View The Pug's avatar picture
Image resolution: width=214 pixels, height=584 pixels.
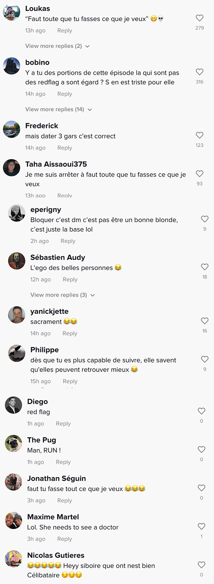pos(14,444)
